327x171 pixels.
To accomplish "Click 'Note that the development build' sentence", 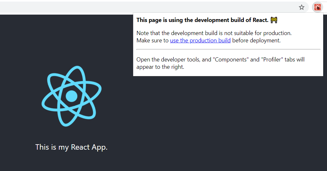I will pos(214,33).
